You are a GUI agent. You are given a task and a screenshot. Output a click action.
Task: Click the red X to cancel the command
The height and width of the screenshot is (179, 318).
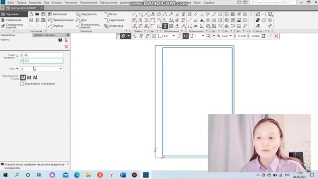(x=66, y=47)
